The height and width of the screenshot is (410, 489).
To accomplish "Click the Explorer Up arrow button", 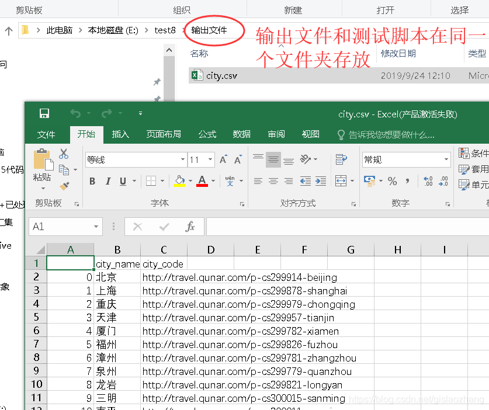I will click(9, 30).
